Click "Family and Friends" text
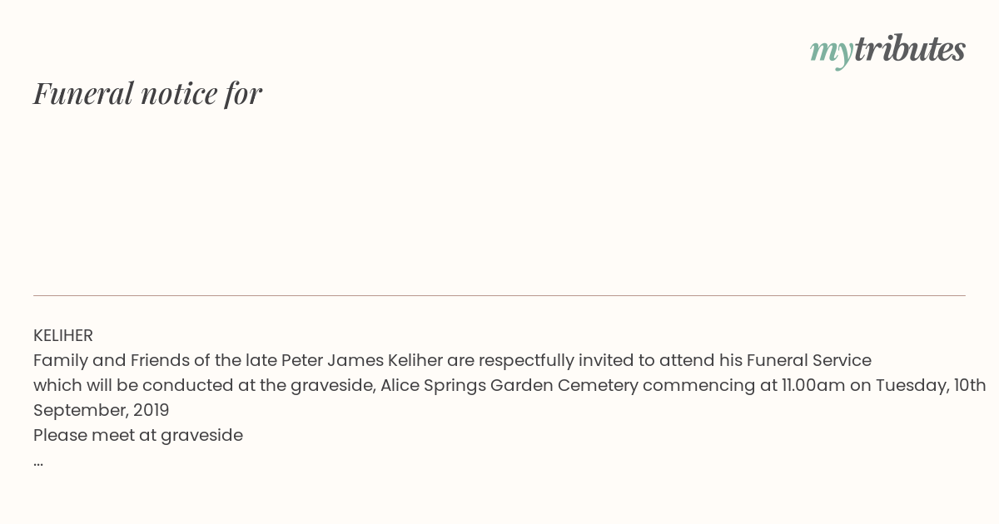Viewport: 999px width, 524px height. [99, 360]
